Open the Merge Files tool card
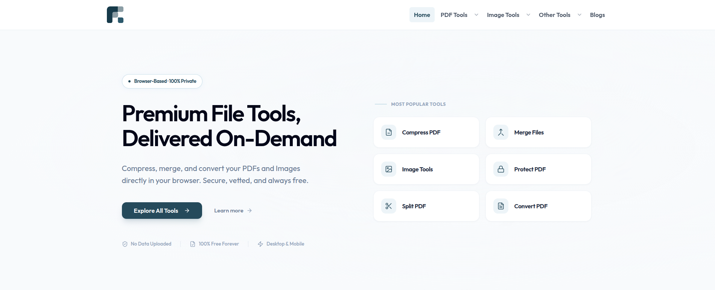Viewport: 715px width, 290px height. point(539,132)
